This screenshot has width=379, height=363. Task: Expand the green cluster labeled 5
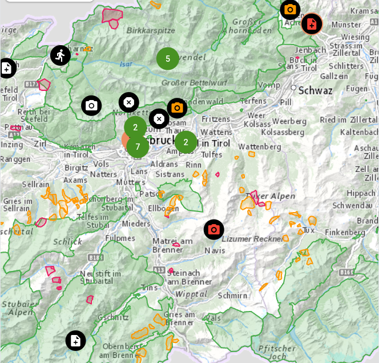[168, 59]
